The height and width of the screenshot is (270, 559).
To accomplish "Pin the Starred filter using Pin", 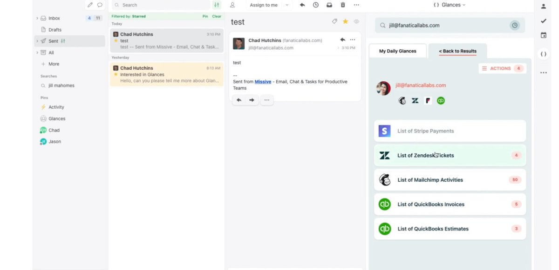I will pyautogui.click(x=205, y=16).
